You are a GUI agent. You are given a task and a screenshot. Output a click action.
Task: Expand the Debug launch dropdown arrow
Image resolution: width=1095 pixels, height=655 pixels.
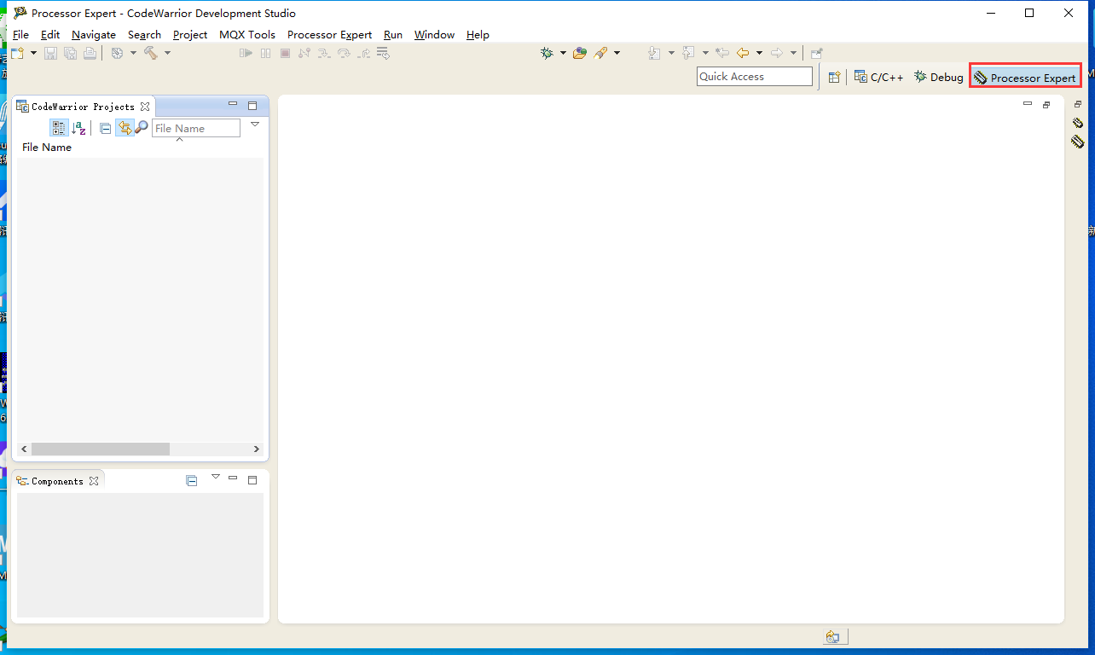pos(563,53)
